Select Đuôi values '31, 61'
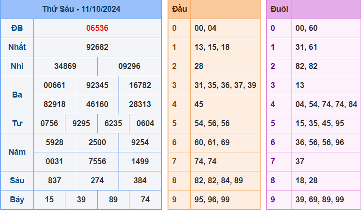The height and width of the screenshot is (210, 361). 307,47
